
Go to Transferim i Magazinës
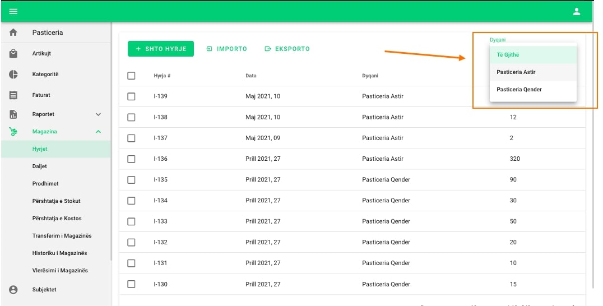[x=62, y=236]
